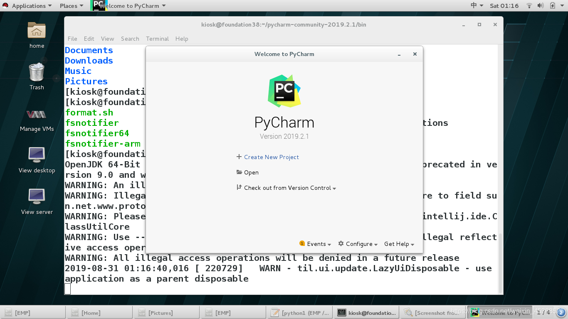
Task: Close the terminal window
Action: pyautogui.click(x=495, y=25)
